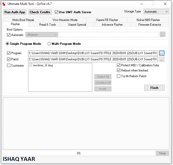The image size is (173, 165).
Task: Toggle modem_0.img partition checkbox
Action: point(31,65)
